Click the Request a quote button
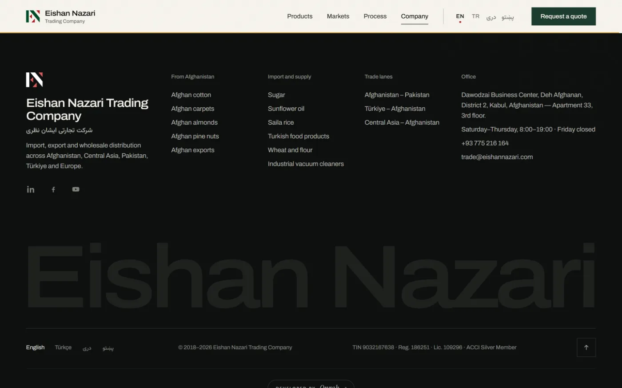The width and height of the screenshot is (622, 388). tap(563, 16)
